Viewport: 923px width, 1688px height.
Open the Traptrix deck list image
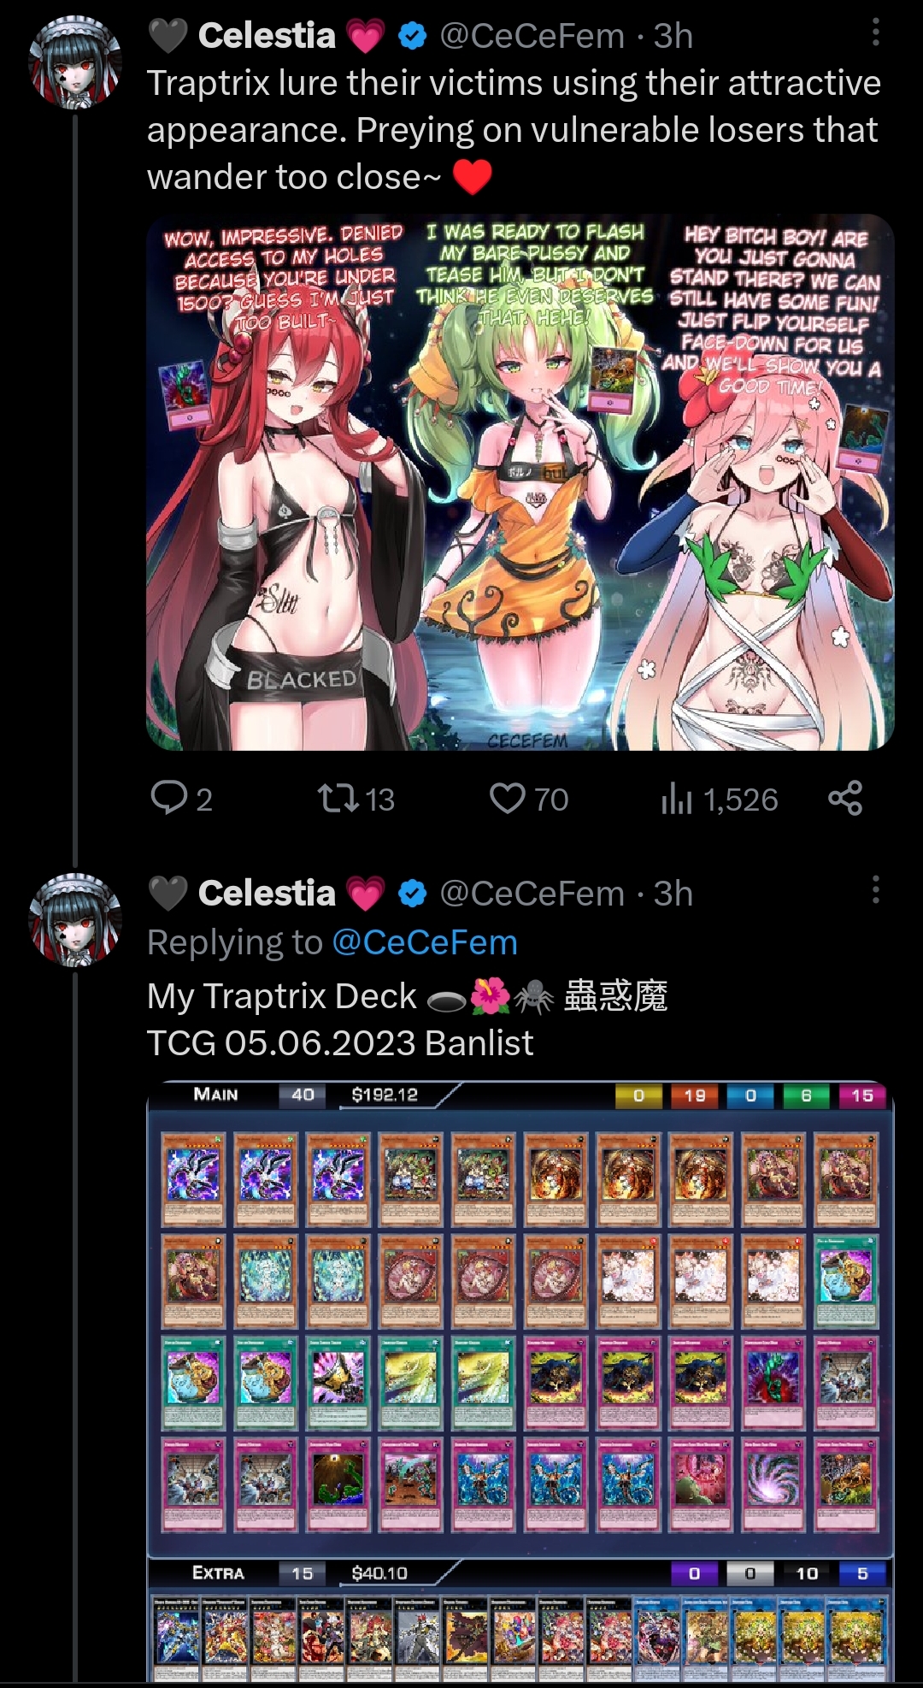[x=520, y=1382]
